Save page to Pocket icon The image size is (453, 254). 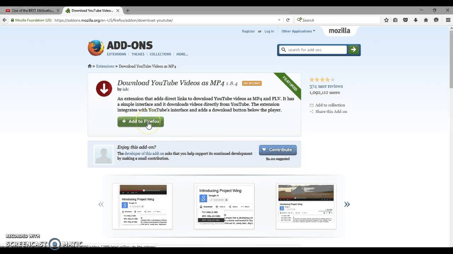tap(406, 20)
